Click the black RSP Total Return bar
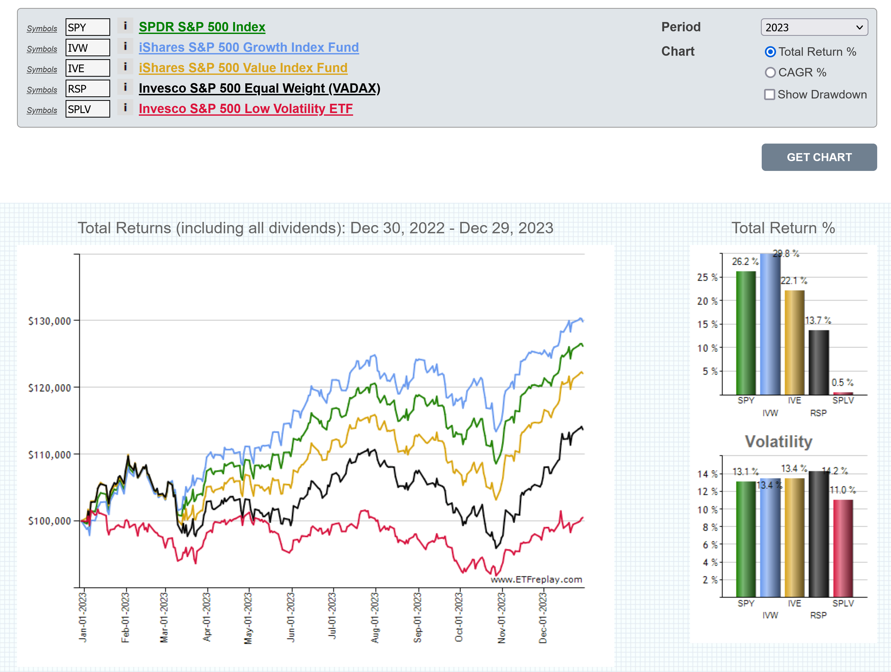Image resolution: width=891 pixels, height=672 pixels. pos(819,362)
